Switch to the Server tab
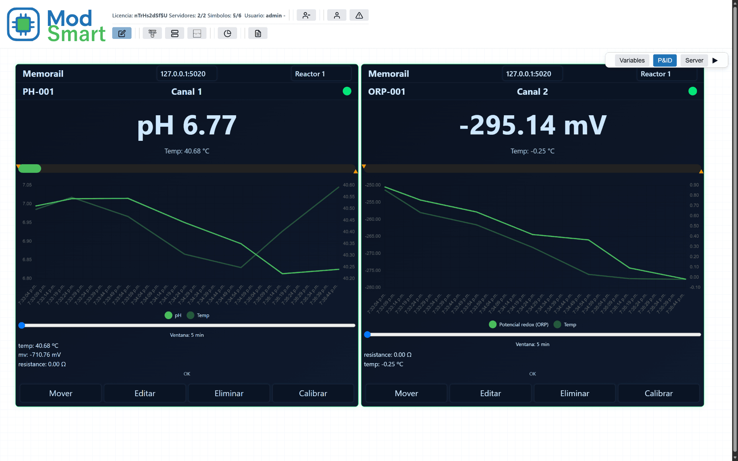Viewport: 738px width, 461px height. [x=694, y=60]
